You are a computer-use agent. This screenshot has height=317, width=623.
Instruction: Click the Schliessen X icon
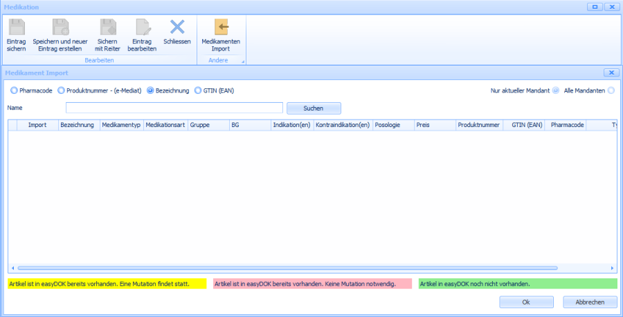click(177, 28)
